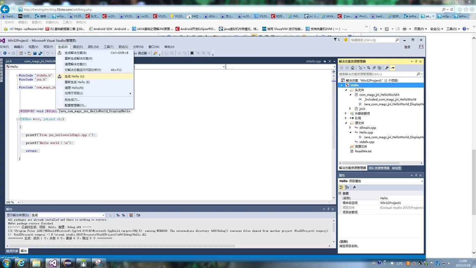
Task: Collapse the Hello project node
Action: pos(342,85)
